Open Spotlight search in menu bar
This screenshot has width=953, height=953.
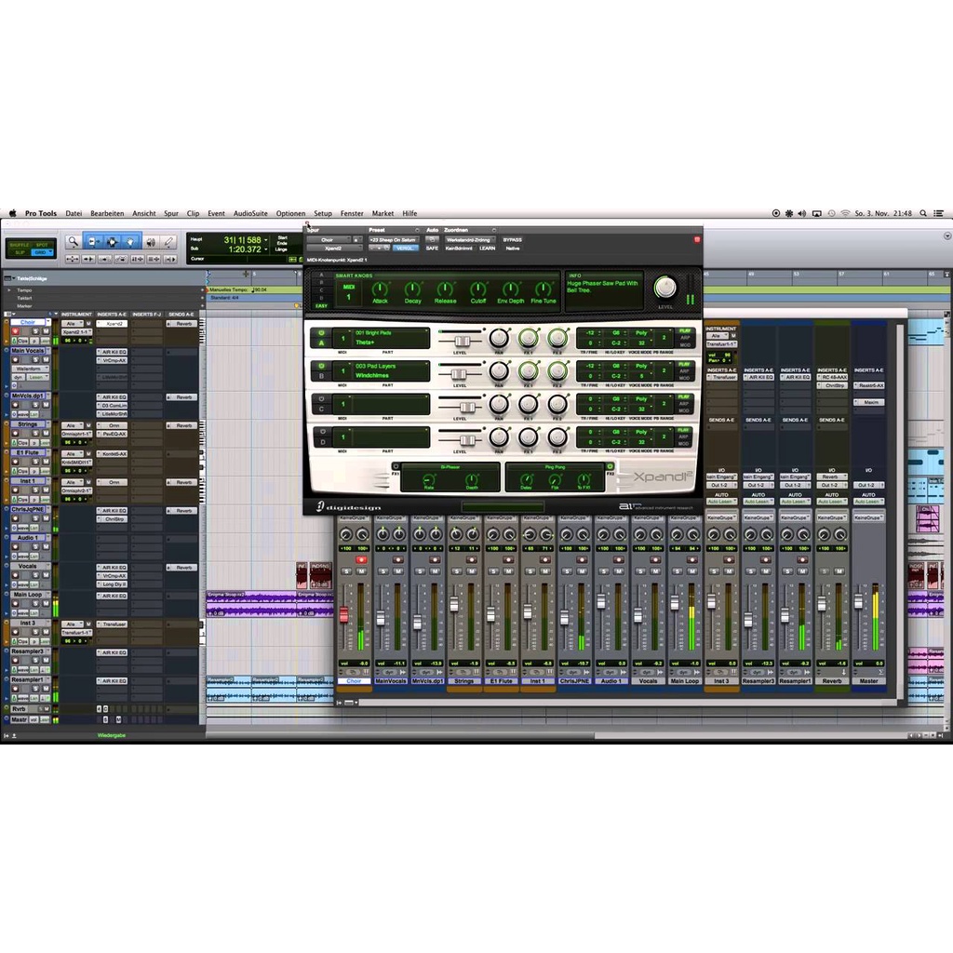coord(923,213)
